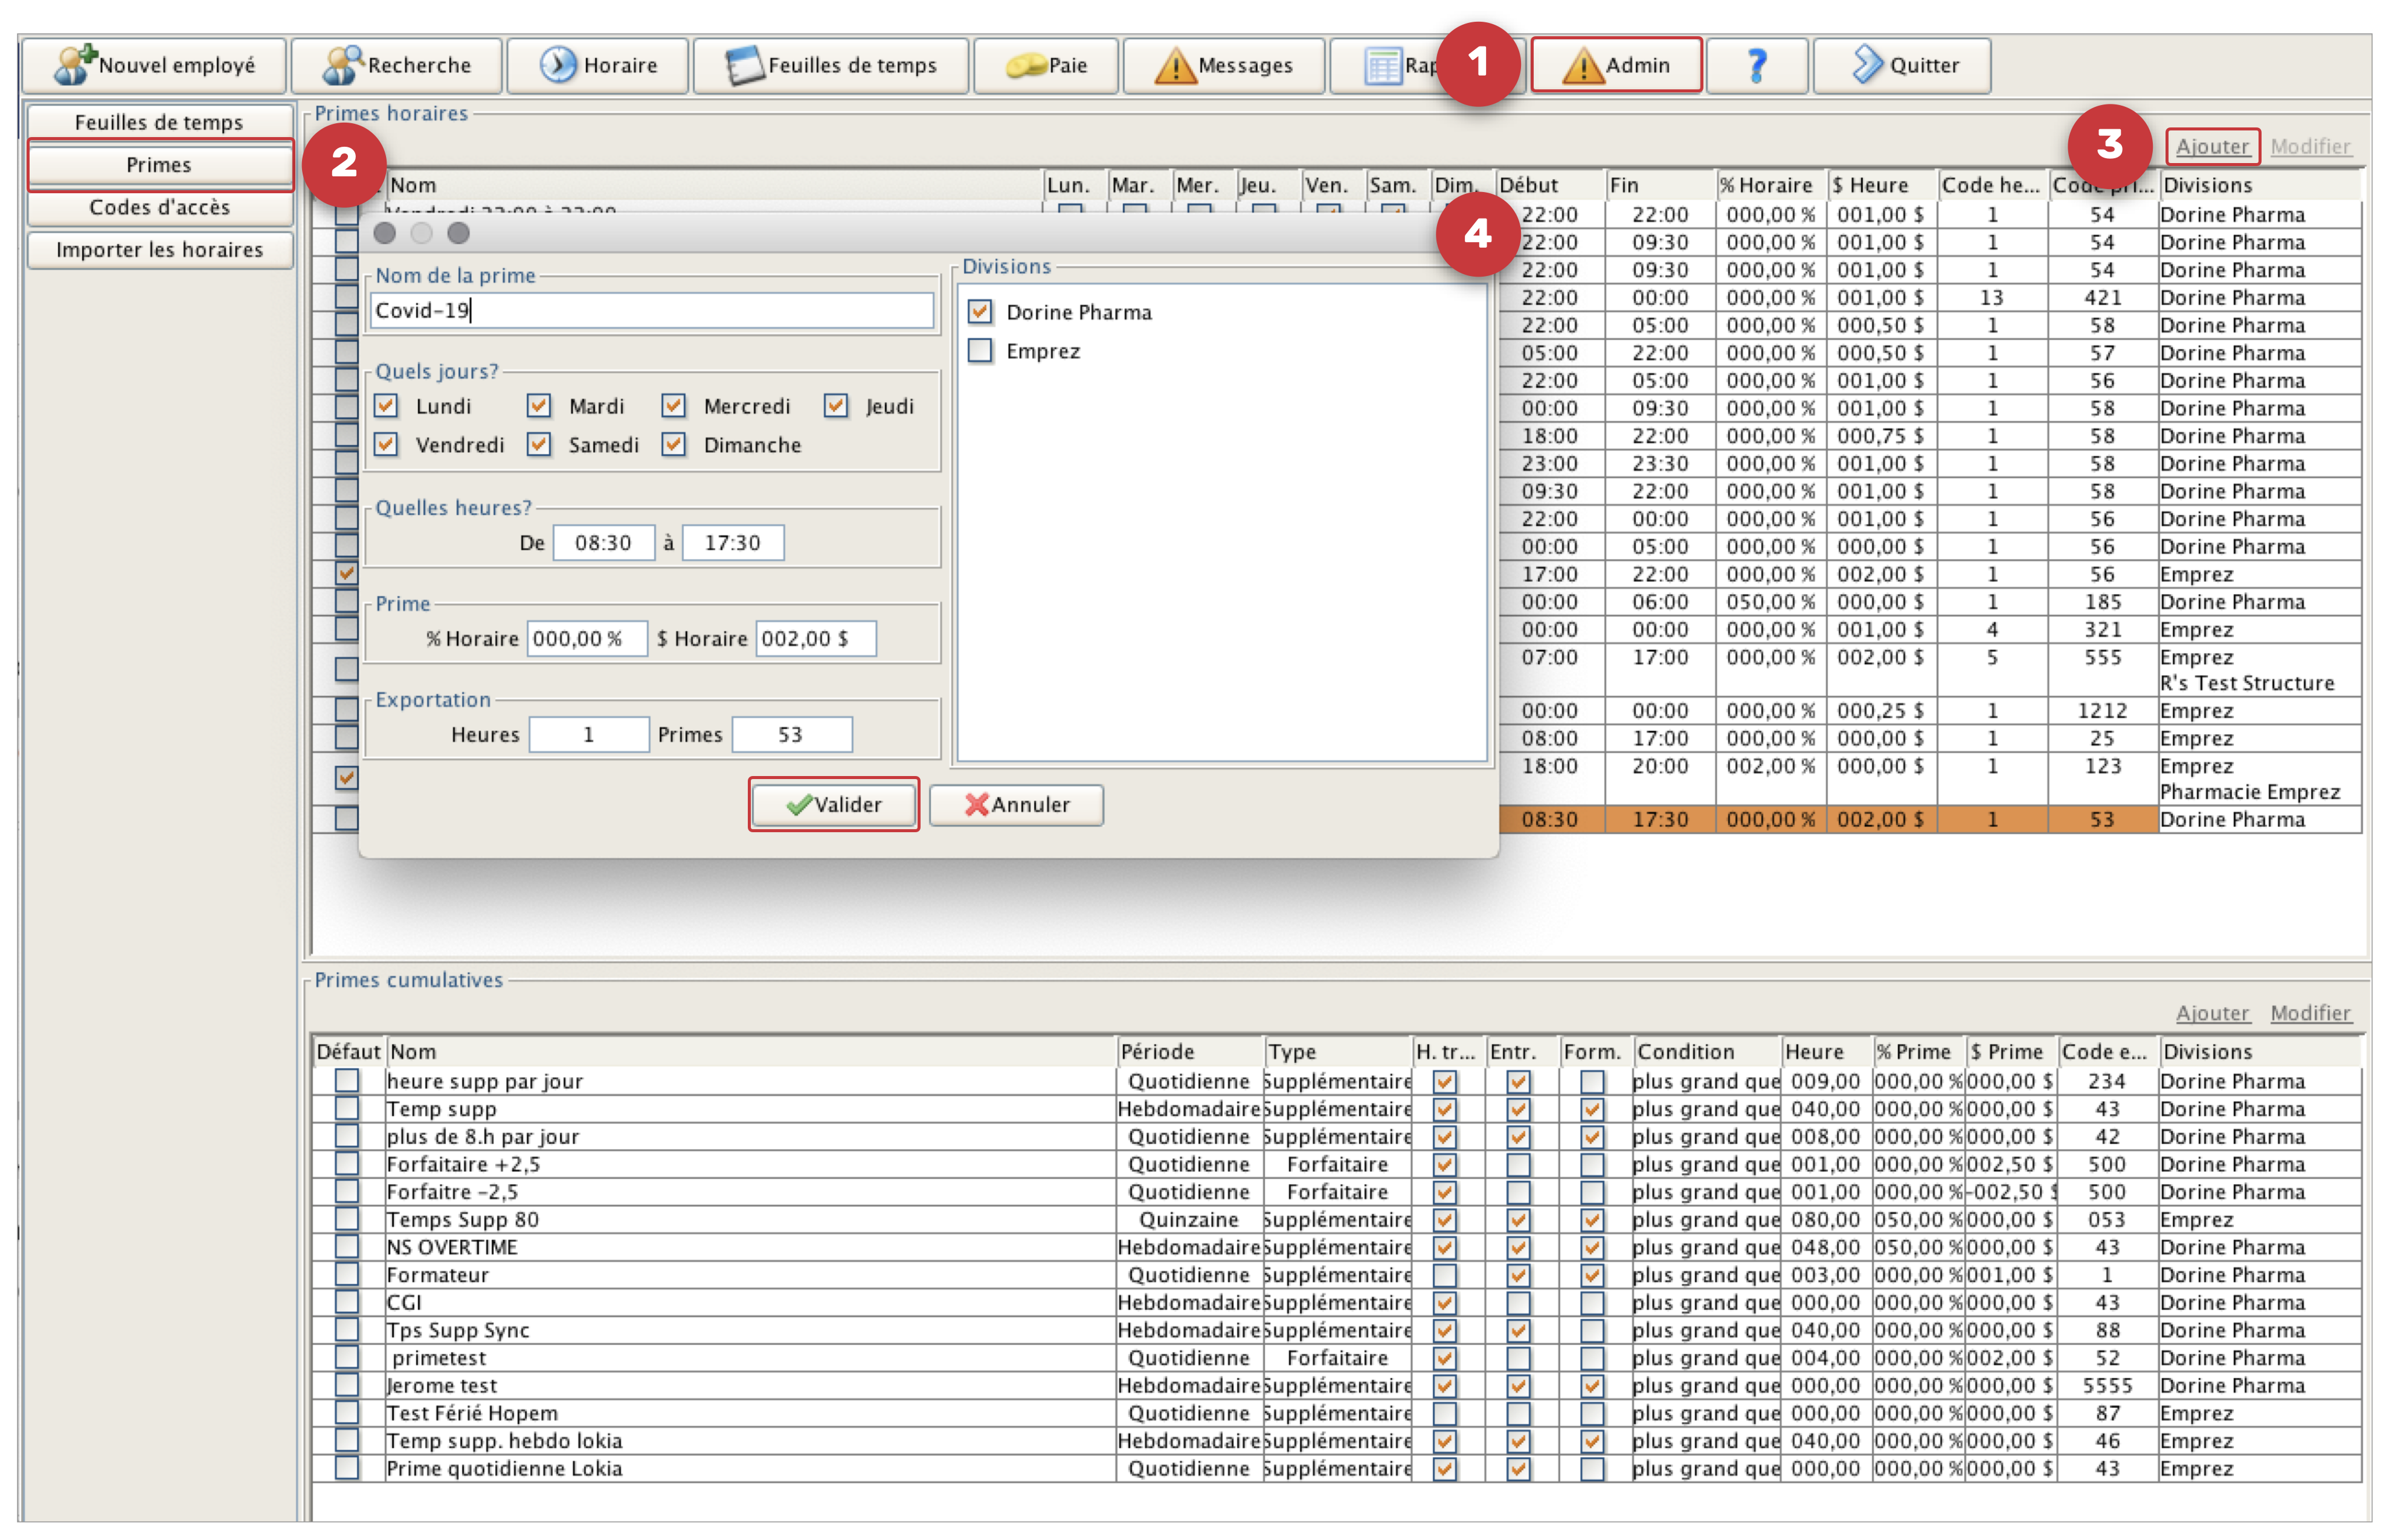Click the Annuler button
The width and height of the screenshot is (2386, 1540).
[x=1016, y=805]
